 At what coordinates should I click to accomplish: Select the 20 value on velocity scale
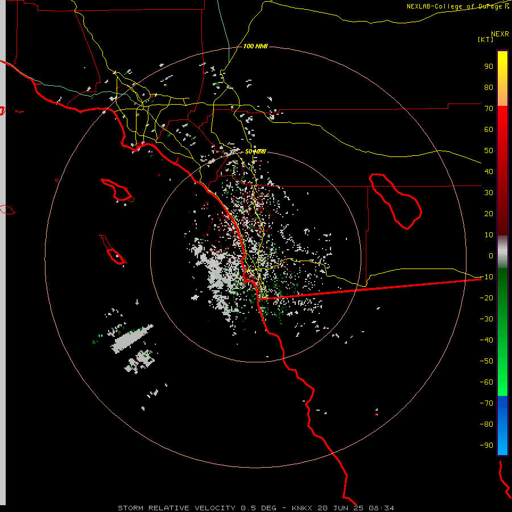(x=489, y=213)
